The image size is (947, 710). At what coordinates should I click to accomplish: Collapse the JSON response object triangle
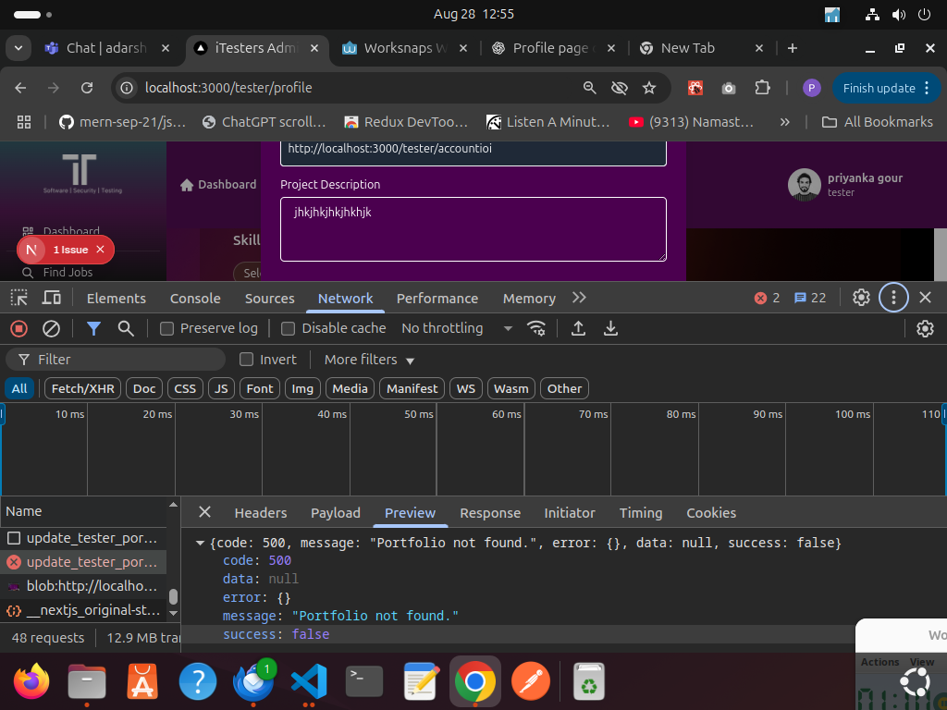coord(200,543)
